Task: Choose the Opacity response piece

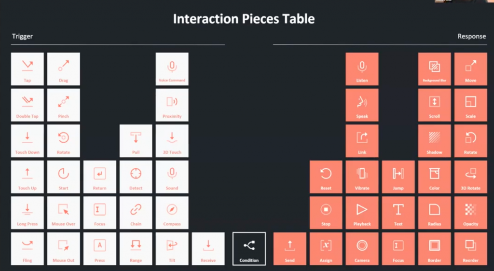Action: coord(471,213)
